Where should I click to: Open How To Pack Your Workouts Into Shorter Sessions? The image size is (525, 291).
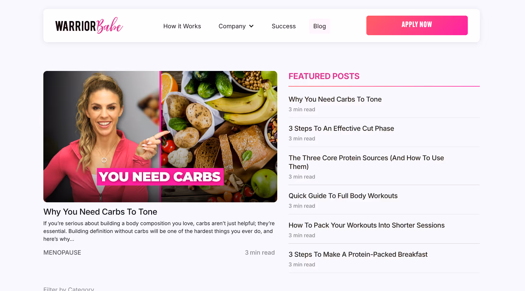coord(367,225)
